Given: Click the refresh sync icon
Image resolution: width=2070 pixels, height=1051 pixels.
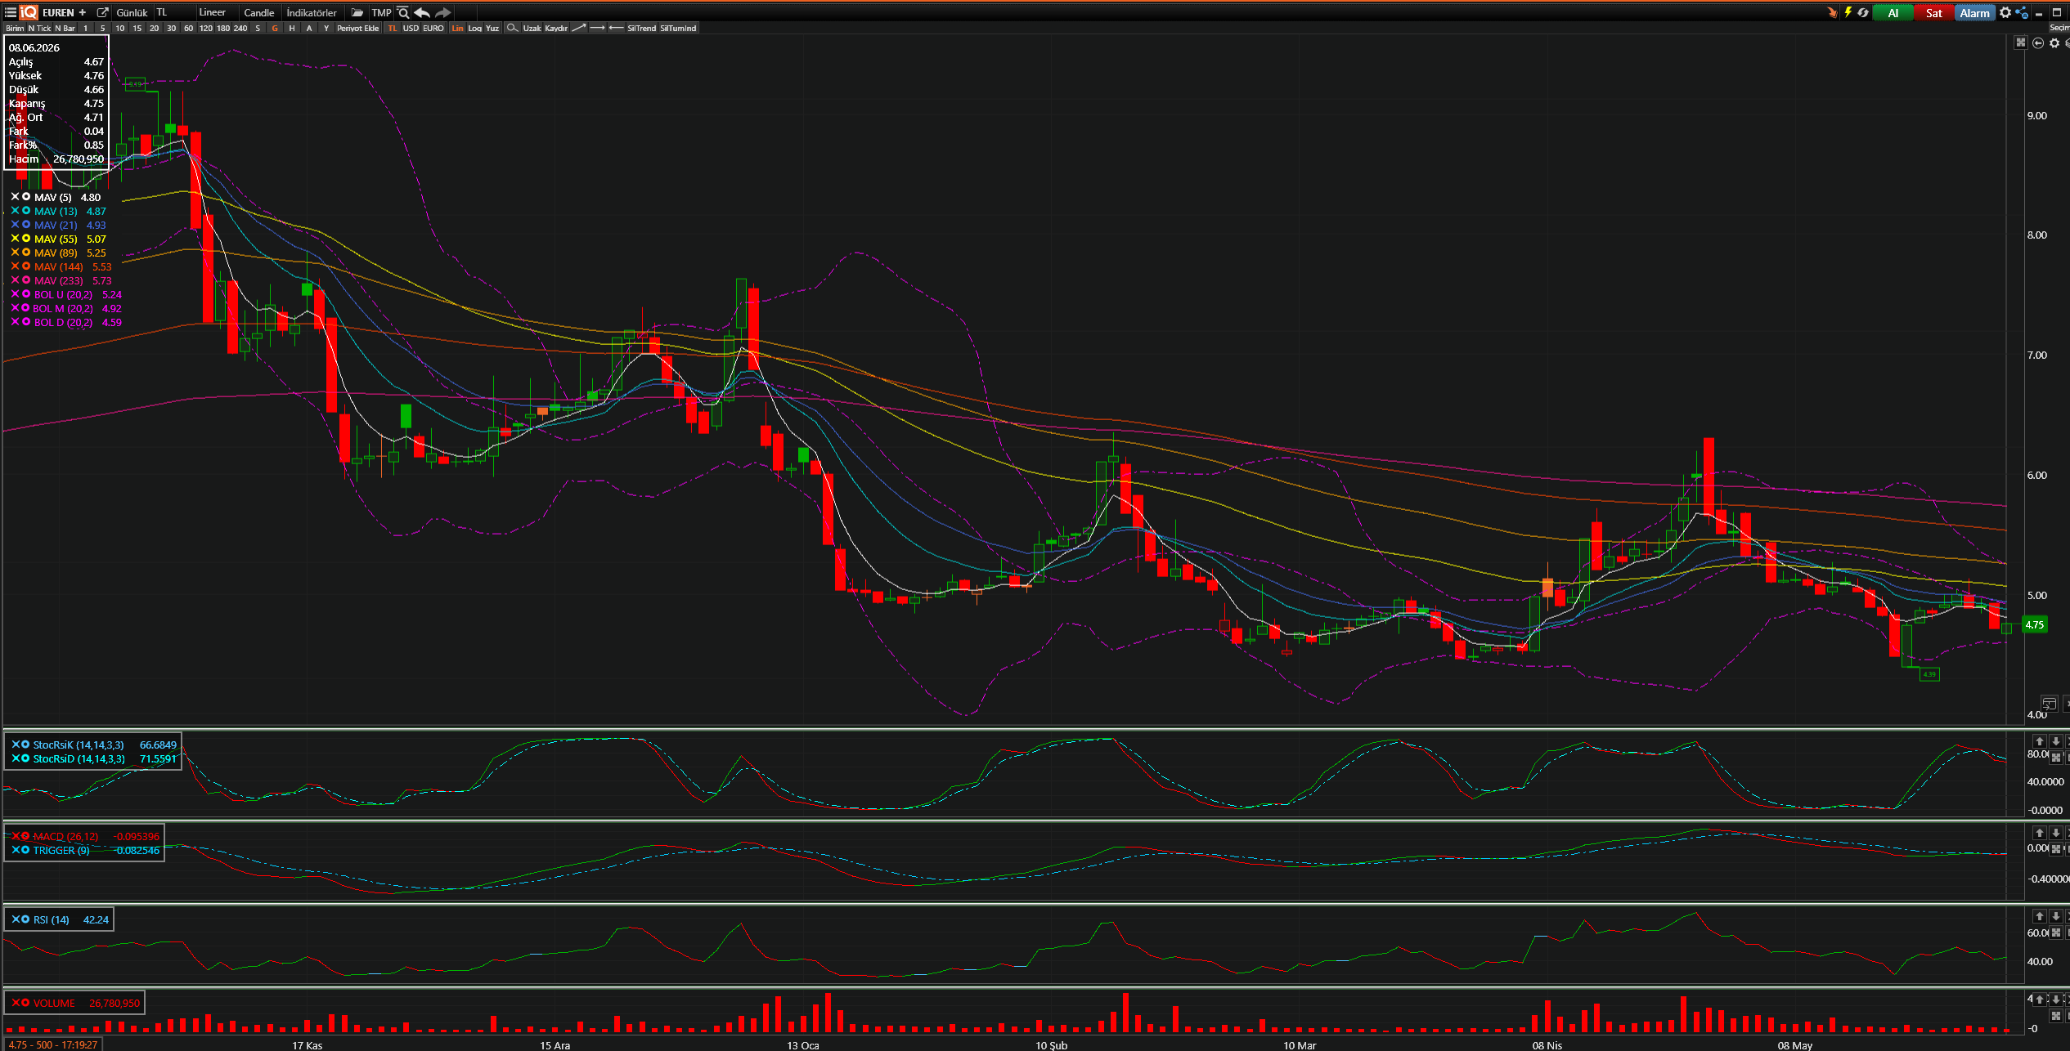Looking at the screenshot, I should click(x=1863, y=12).
